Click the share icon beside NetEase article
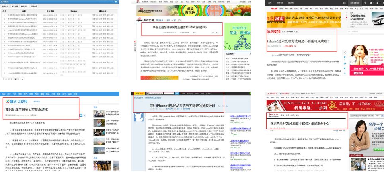 pos(345,53)
